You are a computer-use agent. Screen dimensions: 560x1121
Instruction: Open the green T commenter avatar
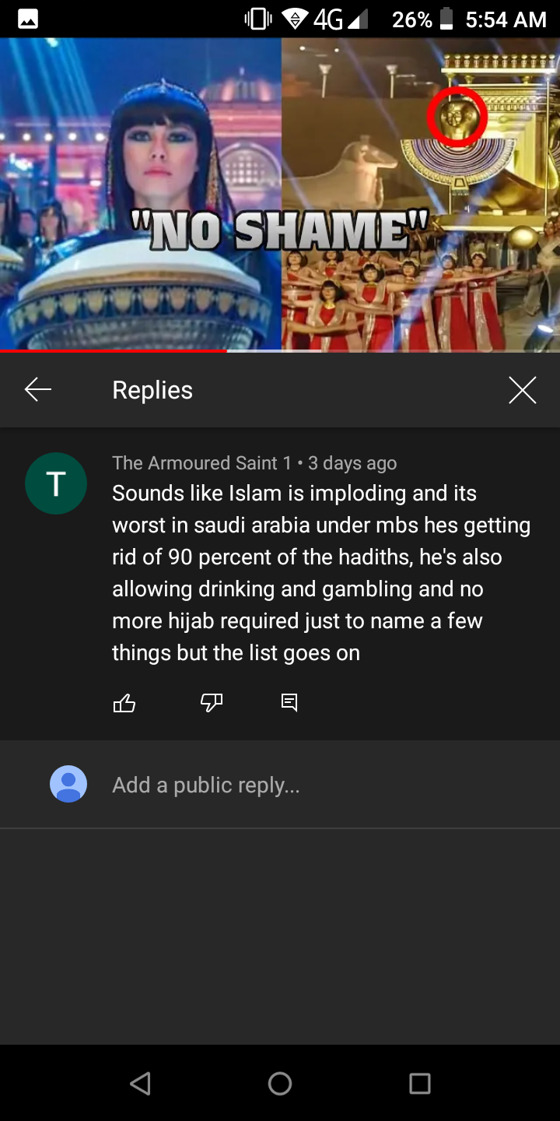[x=56, y=483]
